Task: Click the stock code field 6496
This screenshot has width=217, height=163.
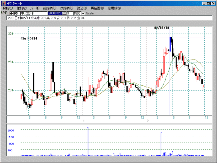Action: [14, 13]
